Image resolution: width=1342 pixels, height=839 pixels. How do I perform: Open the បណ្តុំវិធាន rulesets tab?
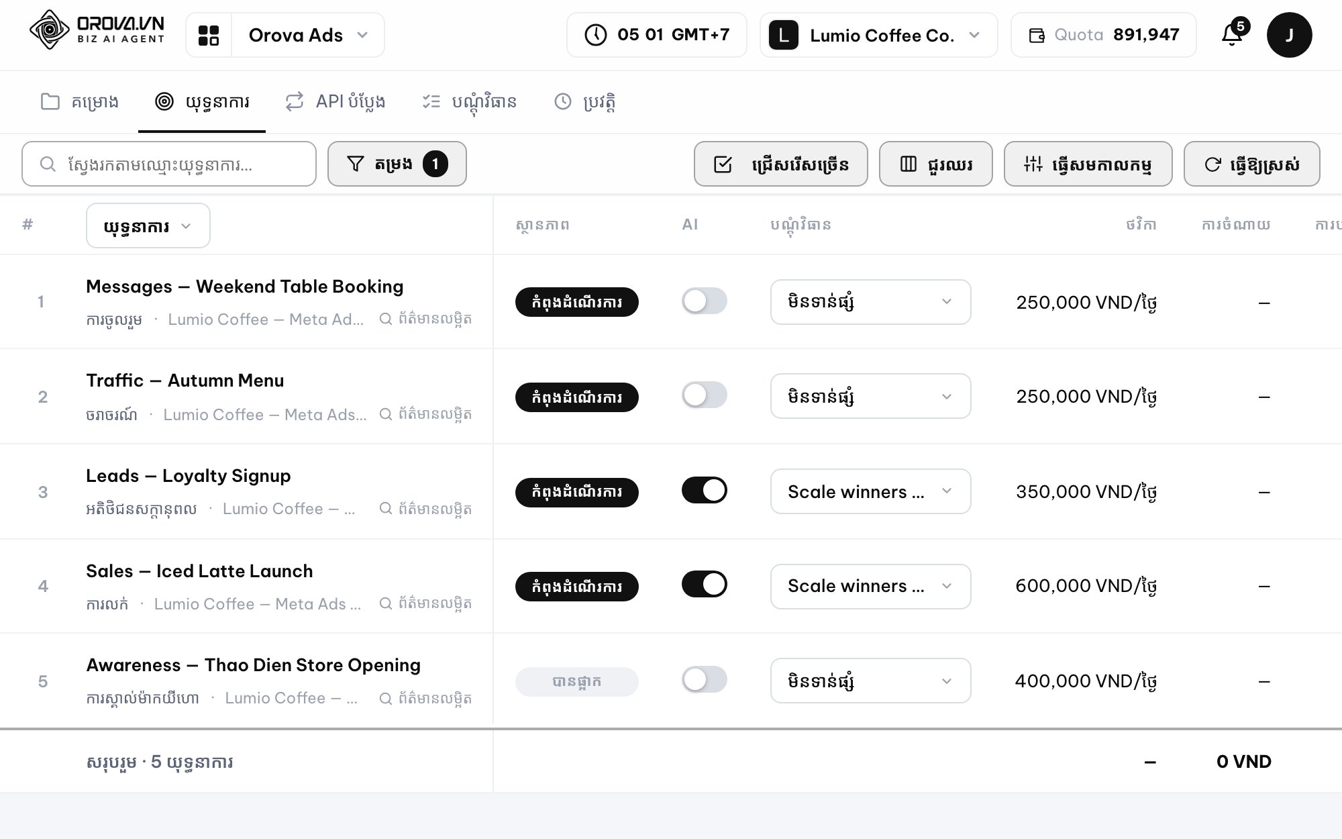click(x=470, y=102)
